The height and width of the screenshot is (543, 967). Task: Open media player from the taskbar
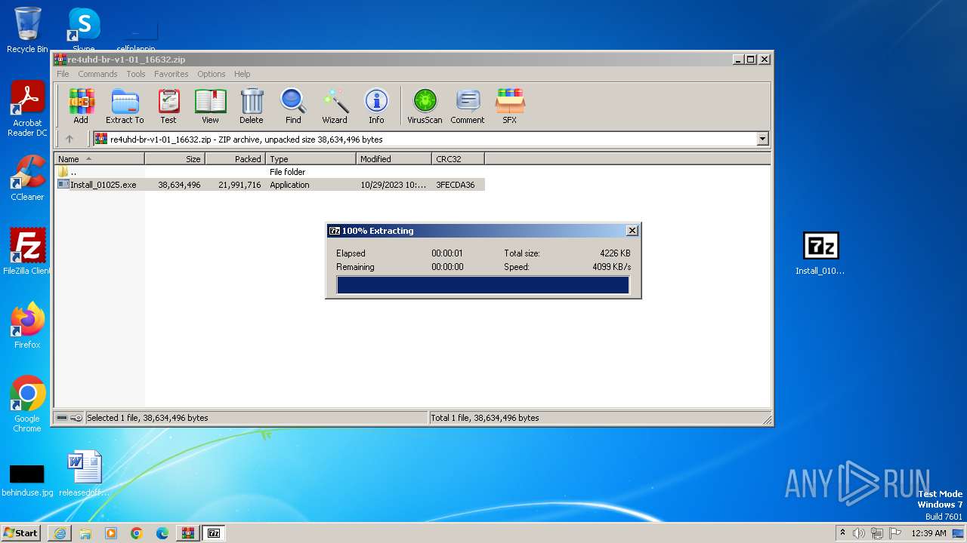(111, 533)
